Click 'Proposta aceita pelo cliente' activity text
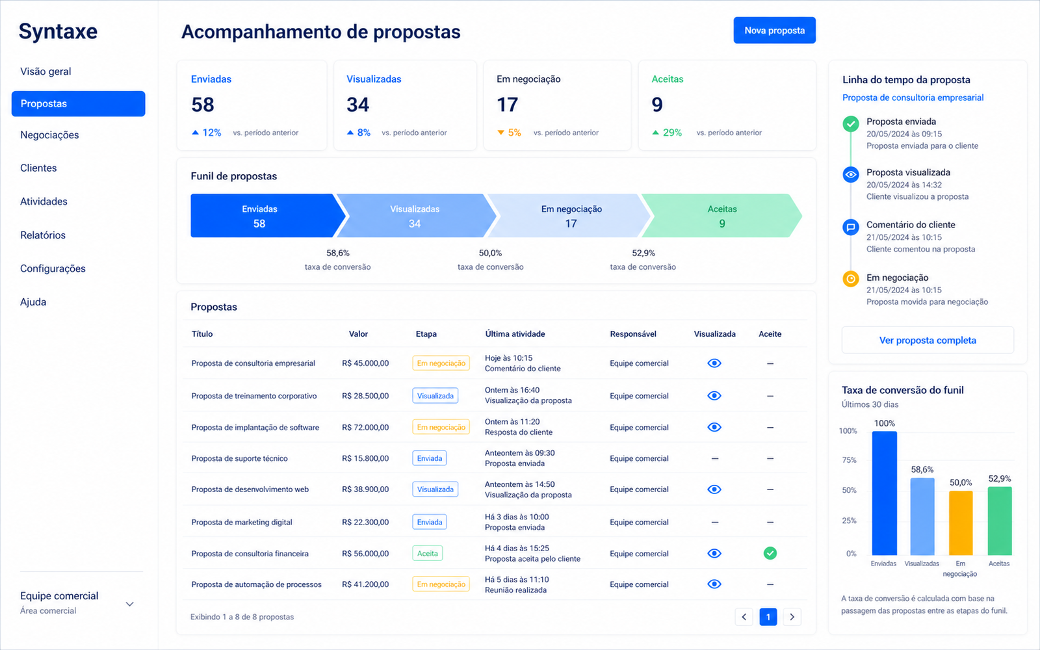This screenshot has width=1040, height=650. point(532,559)
